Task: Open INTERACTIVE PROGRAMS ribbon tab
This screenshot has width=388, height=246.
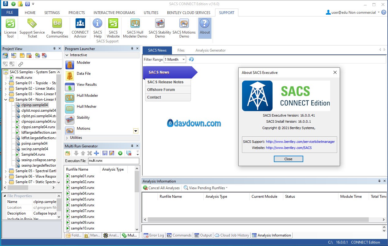Action: (114, 13)
